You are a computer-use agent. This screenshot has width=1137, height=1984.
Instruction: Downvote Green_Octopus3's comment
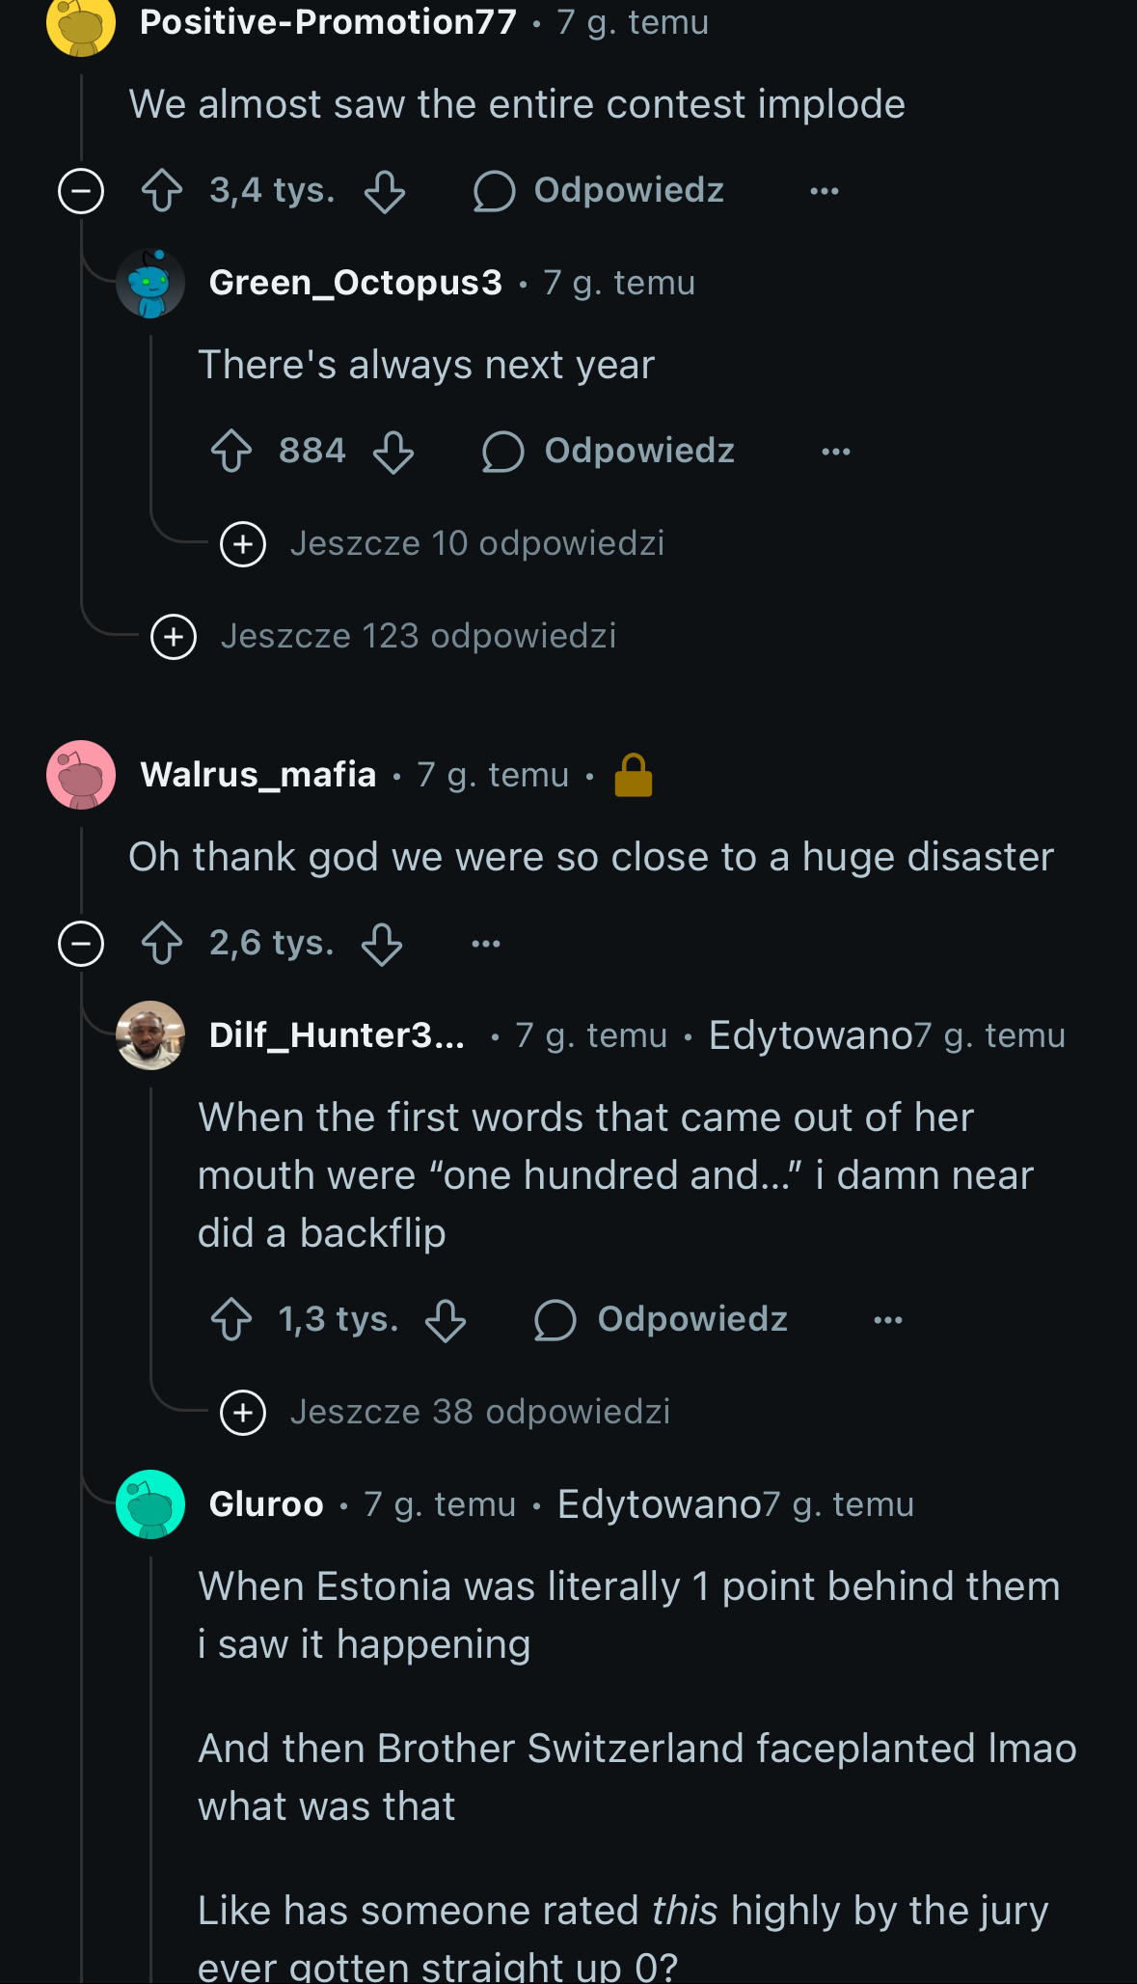[393, 452]
